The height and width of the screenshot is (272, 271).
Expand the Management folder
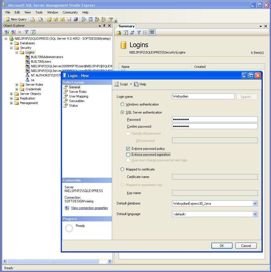click(x=11, y=103)
